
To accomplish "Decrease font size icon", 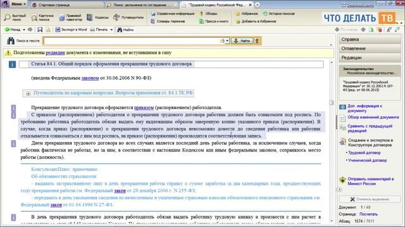I will coord(397,30).
